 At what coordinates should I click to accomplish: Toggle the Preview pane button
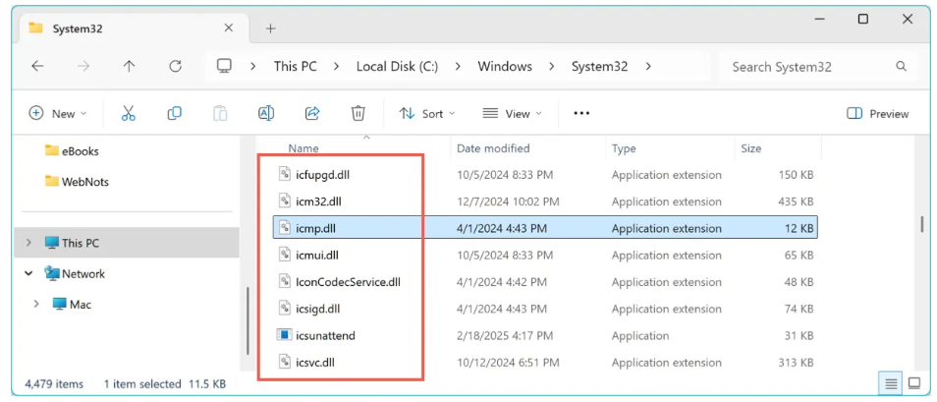(877, 114)
